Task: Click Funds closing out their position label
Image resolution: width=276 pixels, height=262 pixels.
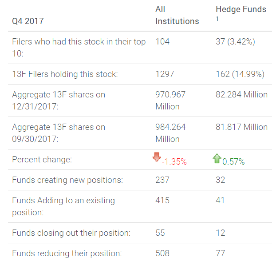Action: tap(71, 233)
